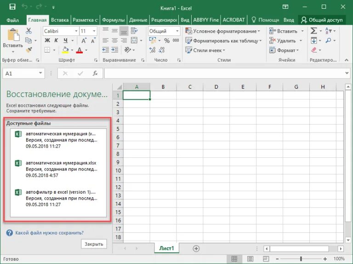The height and width of the screenshot is (264, 353).
Task: Align cell text right
Action: (x=124, y=40)
